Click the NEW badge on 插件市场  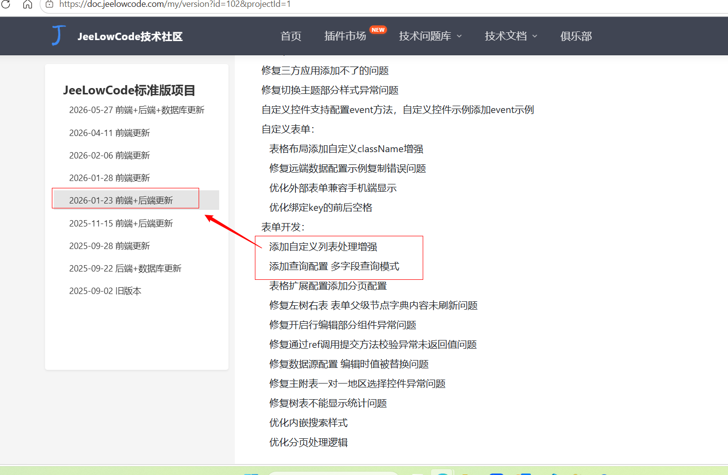click(x=378, y=30)
